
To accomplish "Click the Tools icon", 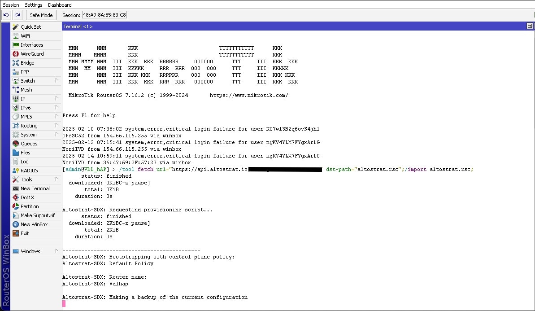I will pyautogui.click(x=16, y=180).
